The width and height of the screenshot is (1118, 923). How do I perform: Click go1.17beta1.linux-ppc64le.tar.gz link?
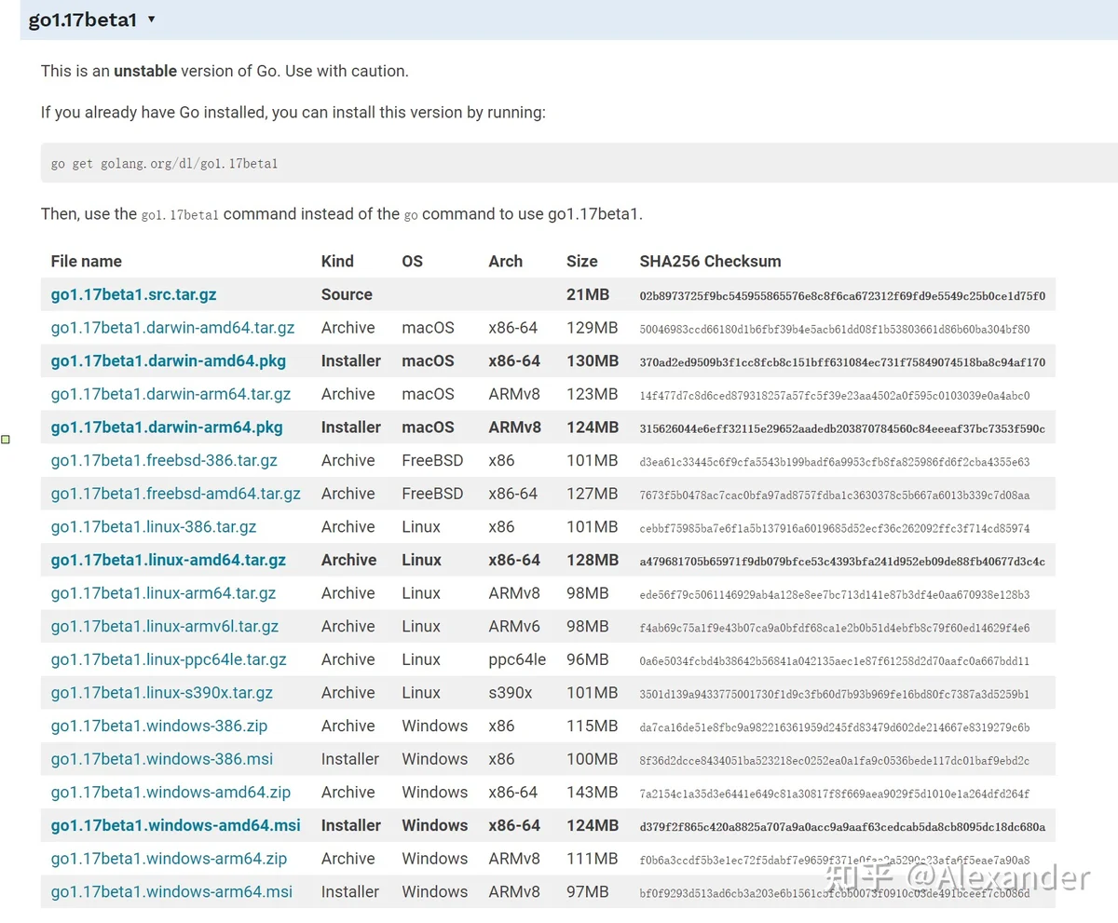(168, 659)
